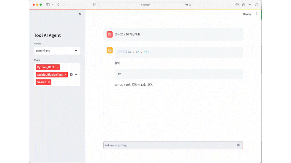Expand the tools multiselect dropdown arrow
The image size is (291, 163).
point(76,75)
